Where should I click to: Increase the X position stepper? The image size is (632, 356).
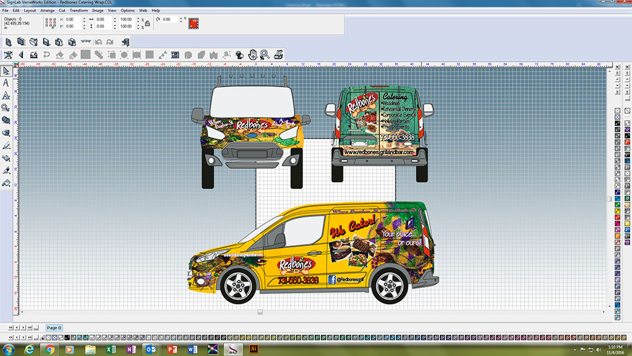coord(84,18)
